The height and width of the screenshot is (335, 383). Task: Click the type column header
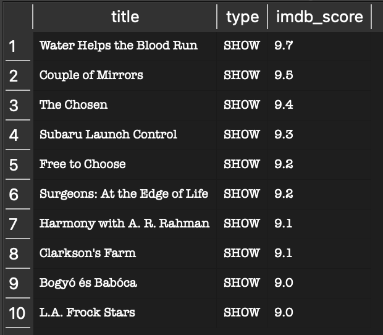pos(242,17)
